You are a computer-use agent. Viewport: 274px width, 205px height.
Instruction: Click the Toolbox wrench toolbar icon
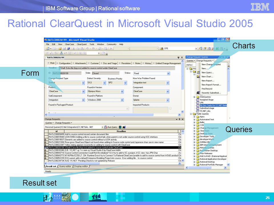(213, 49)
